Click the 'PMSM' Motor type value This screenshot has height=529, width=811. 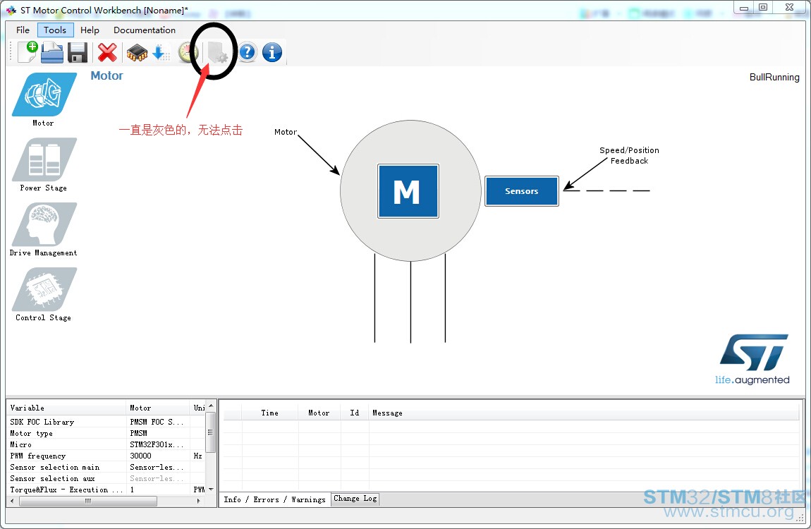coord(139,433)
